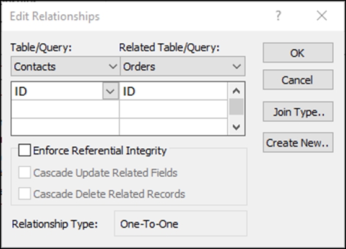Click the help question mark icon
The height and width of the screenshot is (249, 346).
(x=279, y=16)
